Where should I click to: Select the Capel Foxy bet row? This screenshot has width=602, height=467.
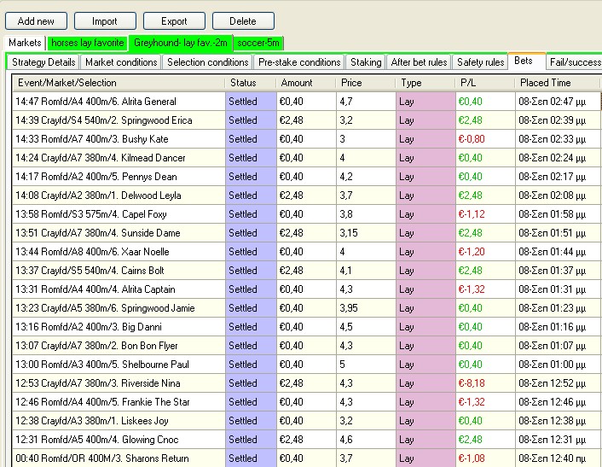[306, 214]
